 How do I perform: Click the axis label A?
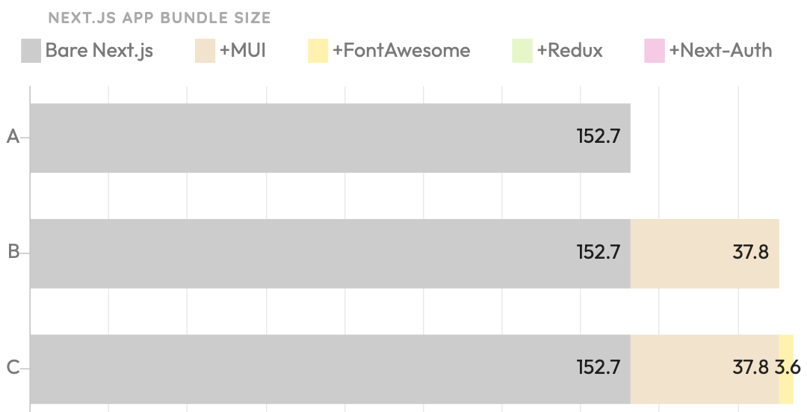(13, 137)
